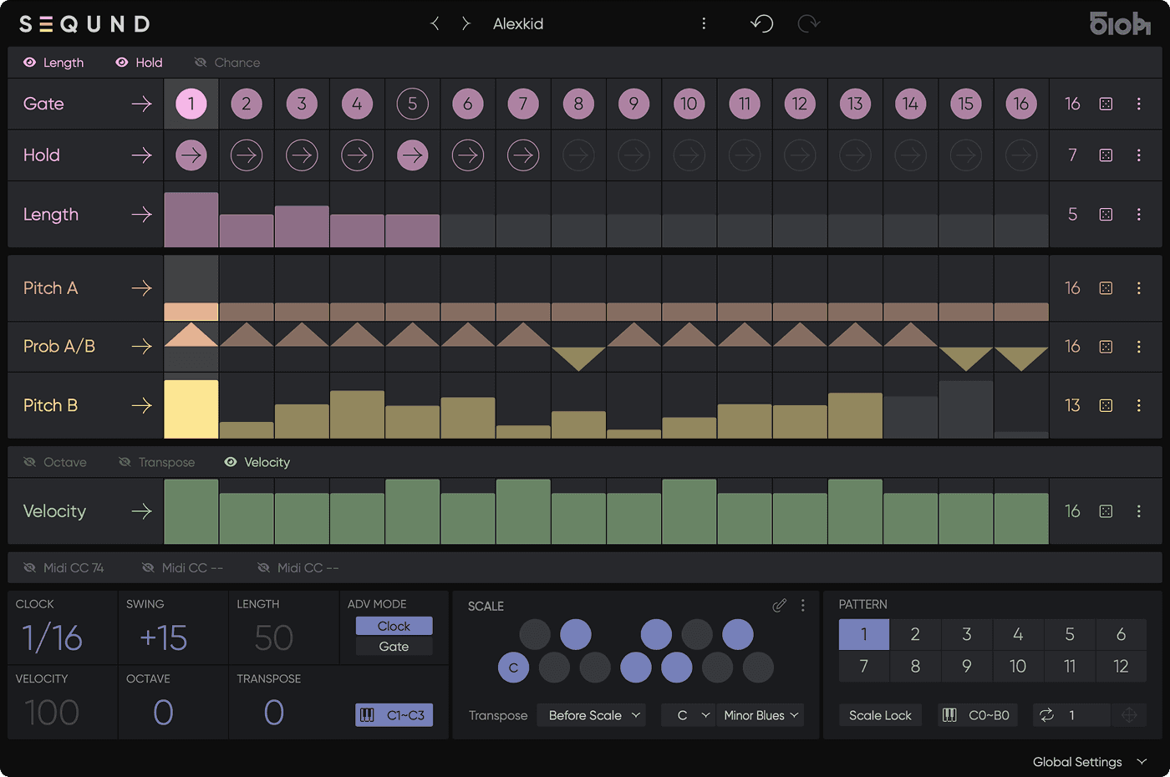The height and width of the screenshot is (777, 1170).
Task: Open Gate lane step count 16
Action: click(x=1072, y=104)
